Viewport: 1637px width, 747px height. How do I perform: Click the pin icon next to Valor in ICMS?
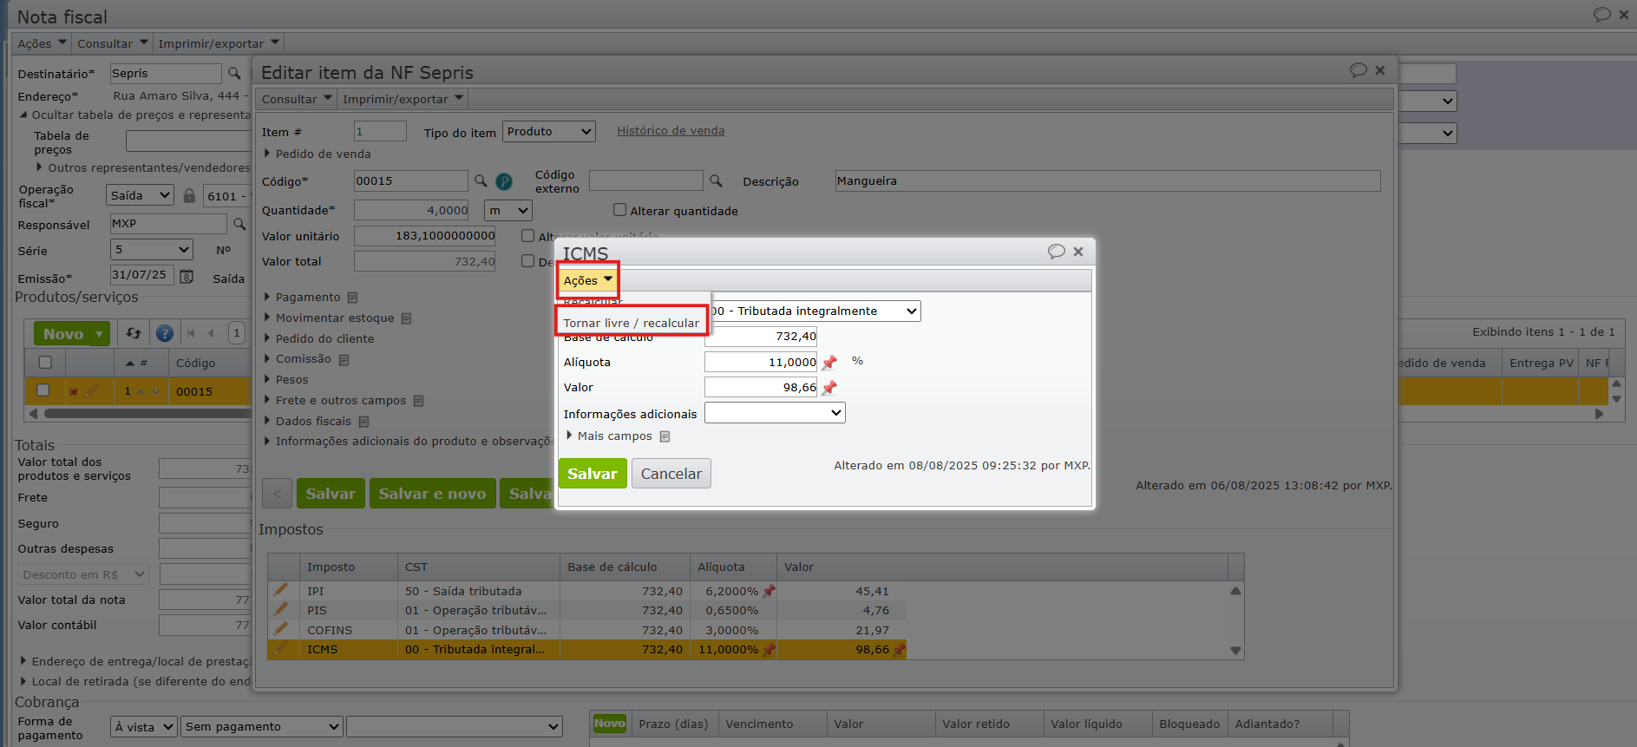(829, 387)
